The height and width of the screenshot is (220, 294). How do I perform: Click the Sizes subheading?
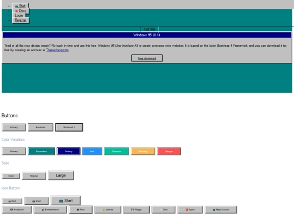5,163
